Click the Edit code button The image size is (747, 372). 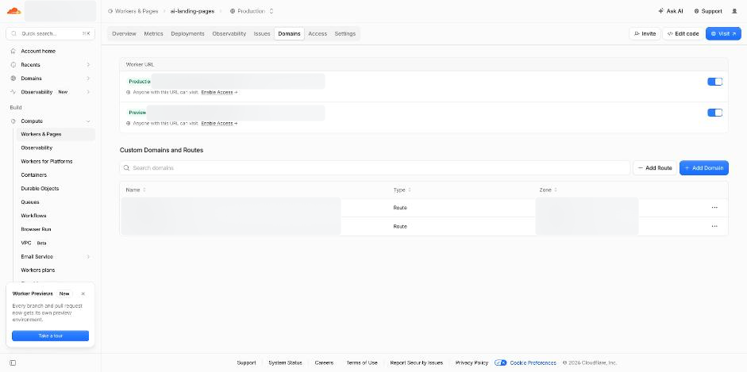point(683,34)
